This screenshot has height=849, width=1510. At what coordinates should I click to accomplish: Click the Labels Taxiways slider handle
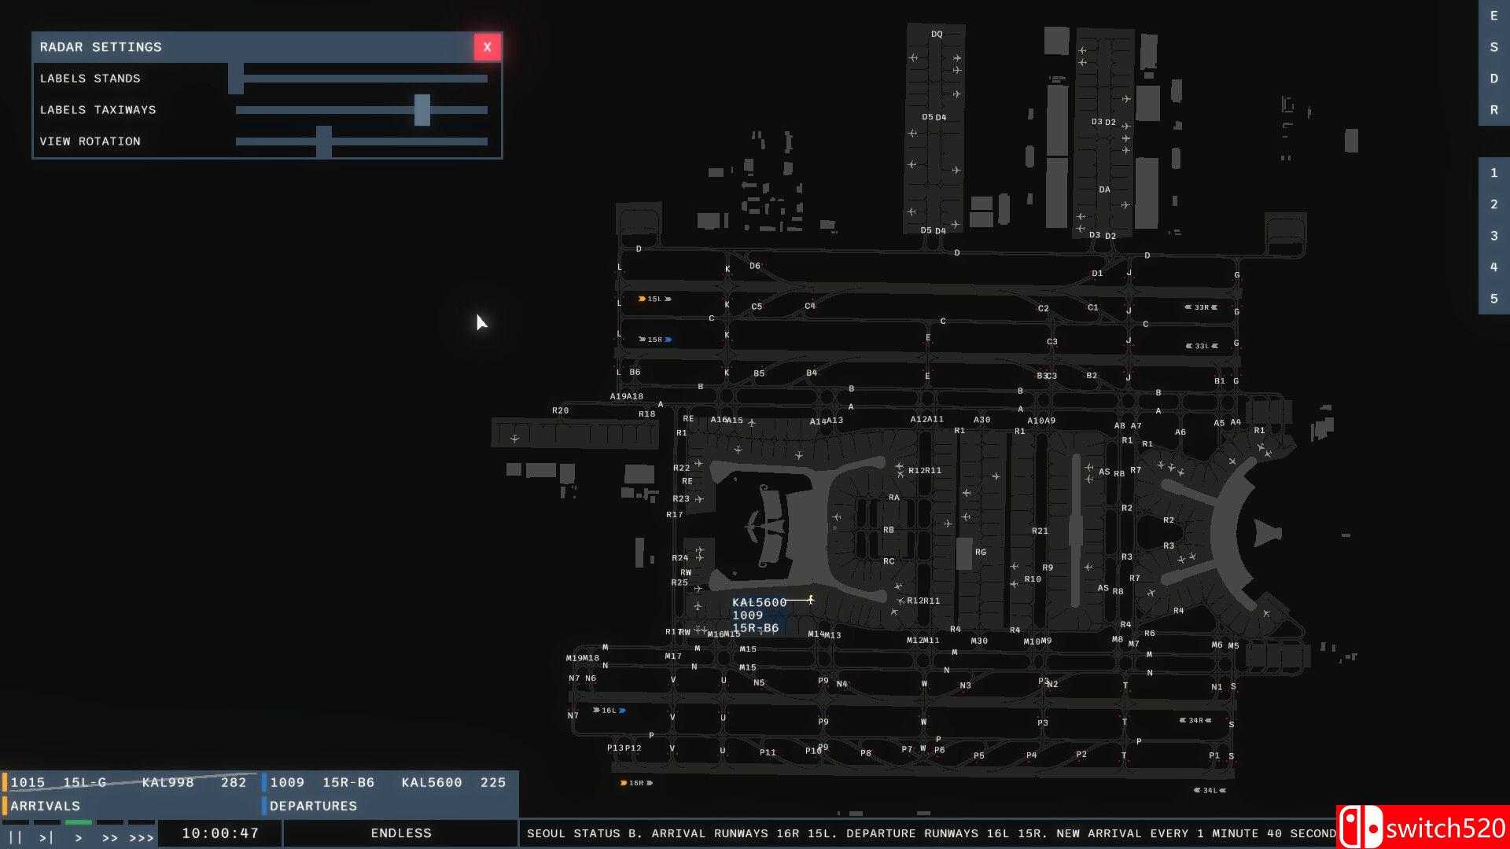(422, 110)
